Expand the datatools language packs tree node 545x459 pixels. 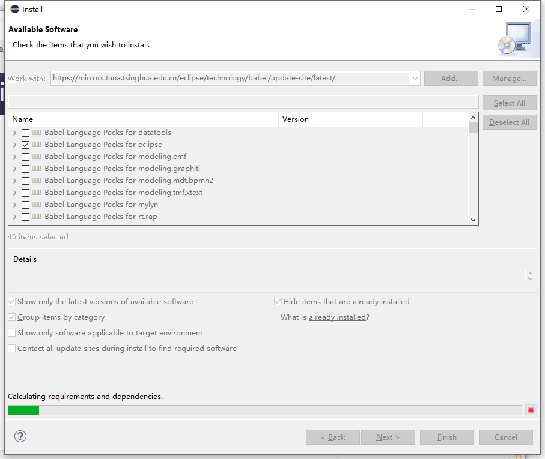point(14,133)
